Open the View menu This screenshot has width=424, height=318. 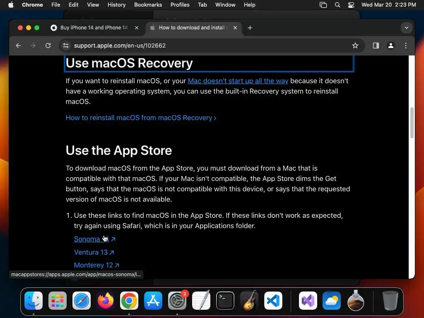(93, 5)
